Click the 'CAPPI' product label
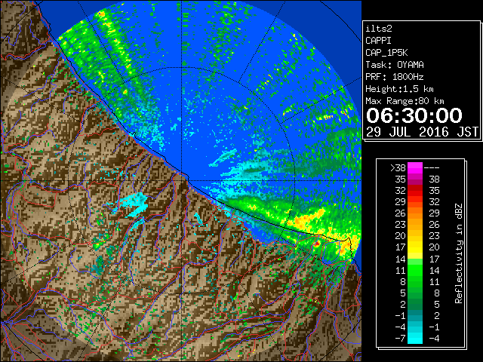The image size is (483, 362). (x=378, y=41)
